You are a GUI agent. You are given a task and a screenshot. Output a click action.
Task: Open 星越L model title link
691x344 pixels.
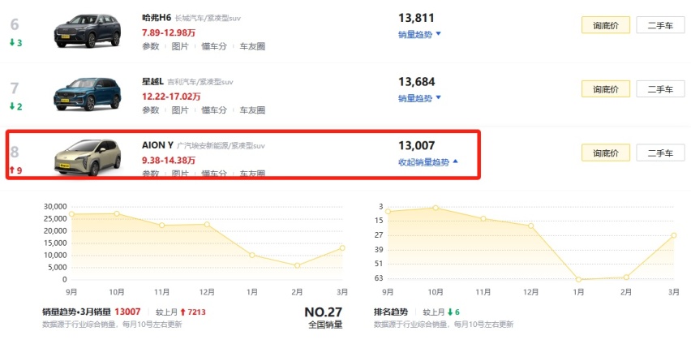point(152,82)
